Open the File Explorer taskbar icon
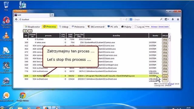The image size is (194, 109). 20,108
